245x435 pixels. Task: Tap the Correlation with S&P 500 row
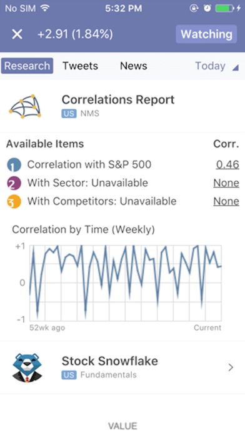(x=122, y=165)
